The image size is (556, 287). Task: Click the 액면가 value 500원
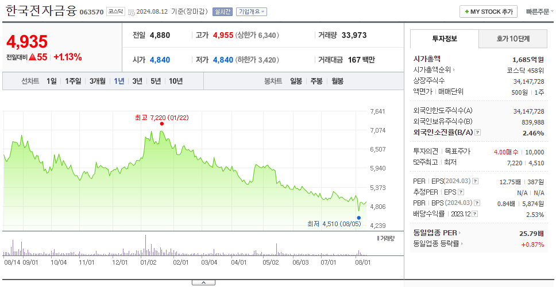click(520, 92)
